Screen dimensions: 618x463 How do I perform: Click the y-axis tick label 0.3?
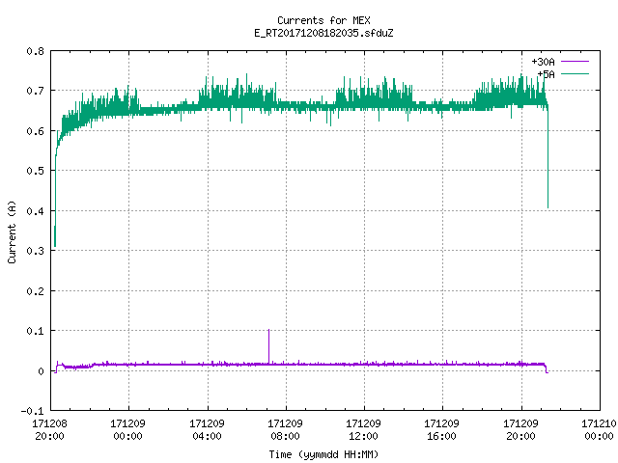35,251
